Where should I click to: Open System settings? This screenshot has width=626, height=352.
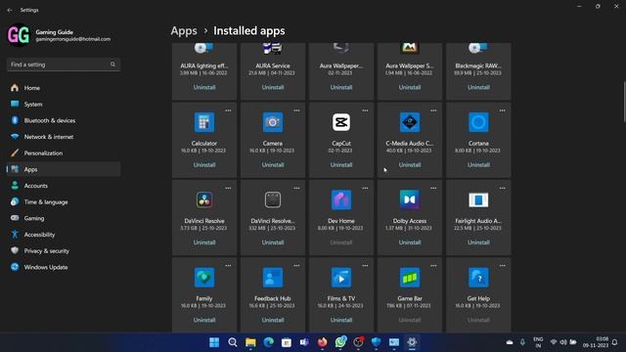[x=64, y=105]
